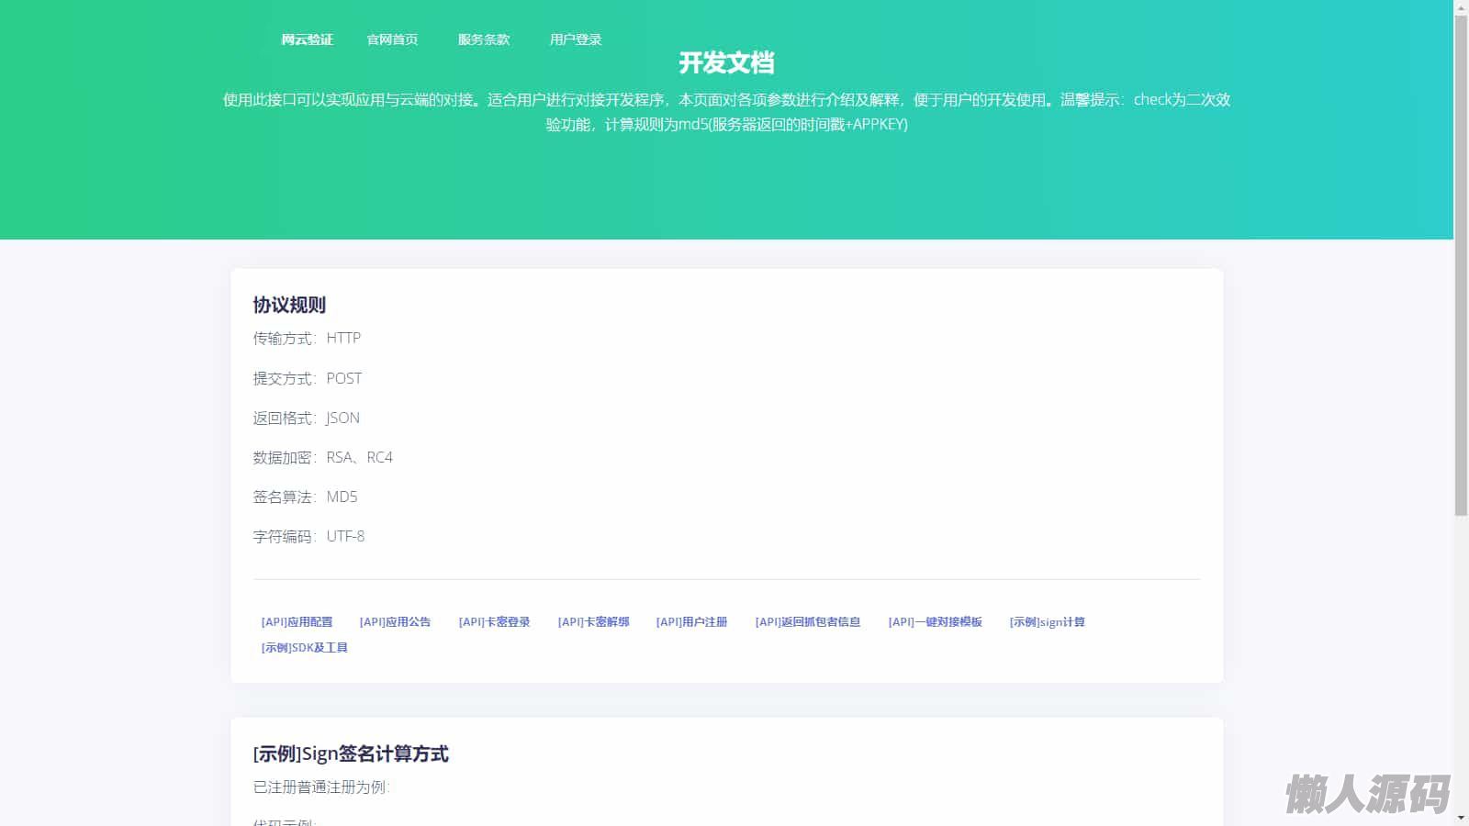Go to 服务条款 in the top navigation
Viewport: 1469px width, 826px height.
(483, 39)
